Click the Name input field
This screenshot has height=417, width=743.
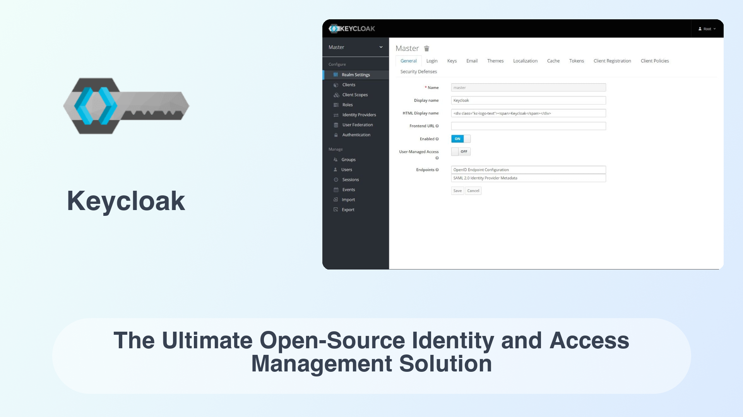pos(528,87)
